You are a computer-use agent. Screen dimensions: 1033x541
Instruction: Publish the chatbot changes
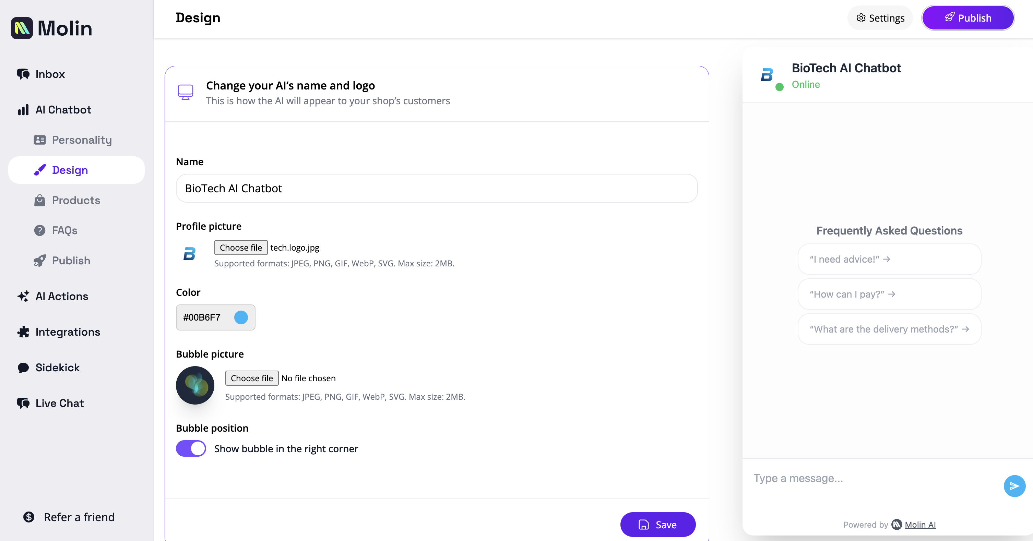click(x=967, y=17)
